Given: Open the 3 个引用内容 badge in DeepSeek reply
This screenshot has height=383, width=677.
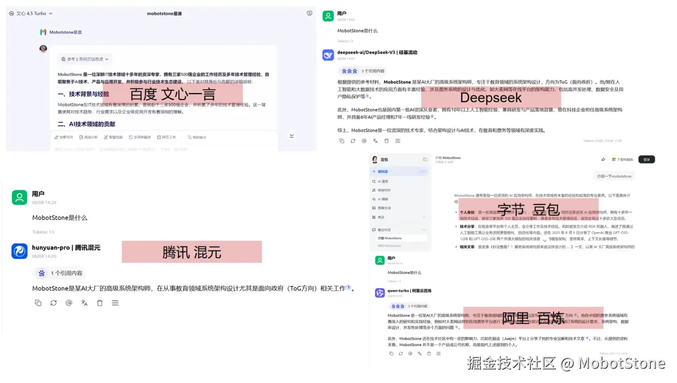Looking at the screenshot, I should click(x=363, y=71).
